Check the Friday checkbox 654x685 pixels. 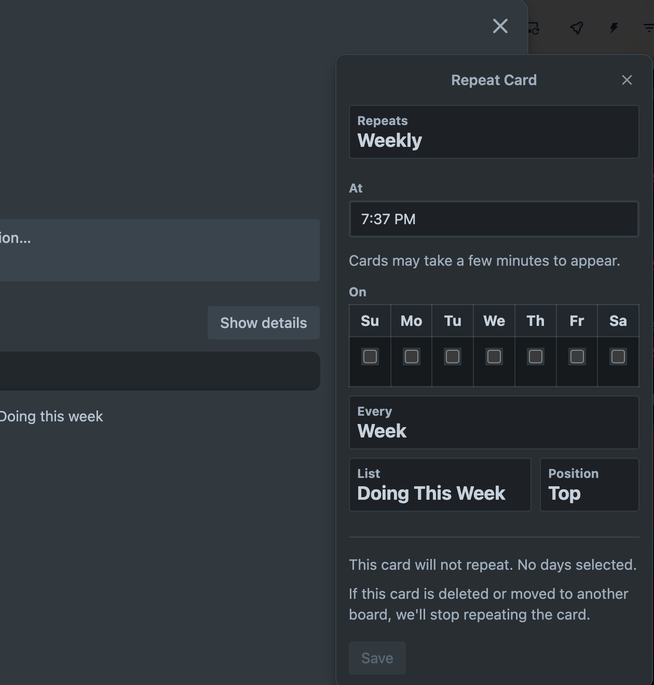point(577,357)
